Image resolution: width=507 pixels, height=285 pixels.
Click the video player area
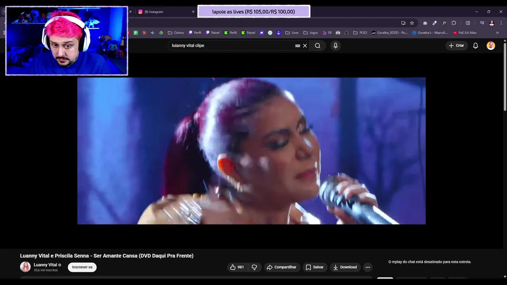click(252, 151)
